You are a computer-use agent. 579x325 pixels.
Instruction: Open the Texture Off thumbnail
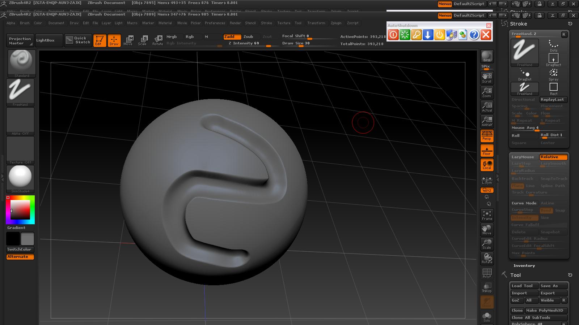click(20, 150)
